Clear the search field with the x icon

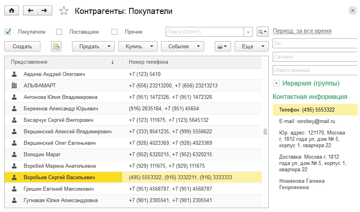[x=248, y=32]
